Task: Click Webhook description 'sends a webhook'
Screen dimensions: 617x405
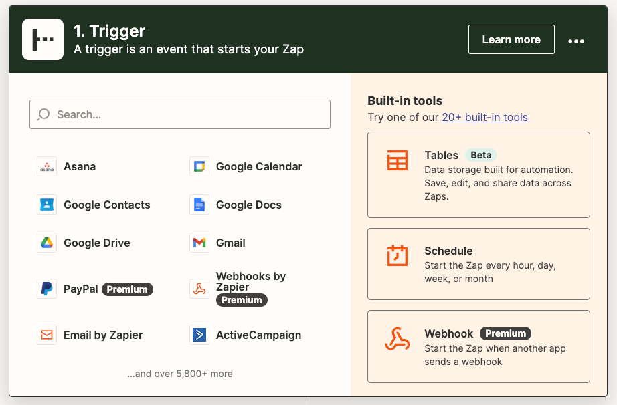Action: coord(495,355)
